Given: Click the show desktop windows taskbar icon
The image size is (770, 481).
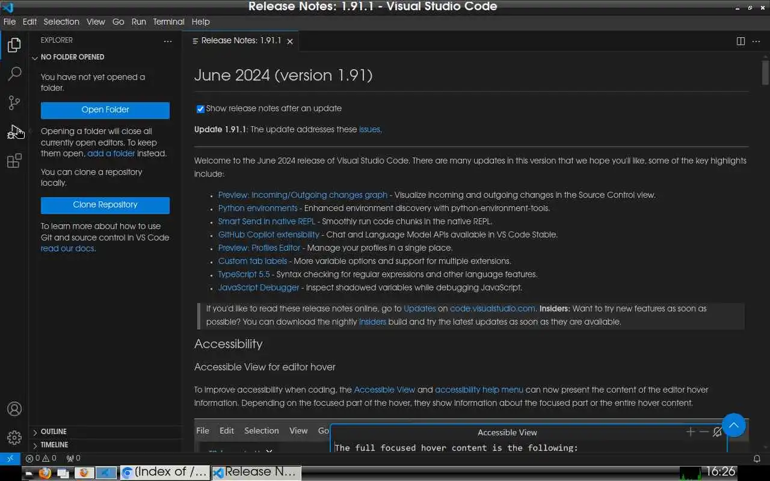Looking at the screenshot, I should coord(63,473).
